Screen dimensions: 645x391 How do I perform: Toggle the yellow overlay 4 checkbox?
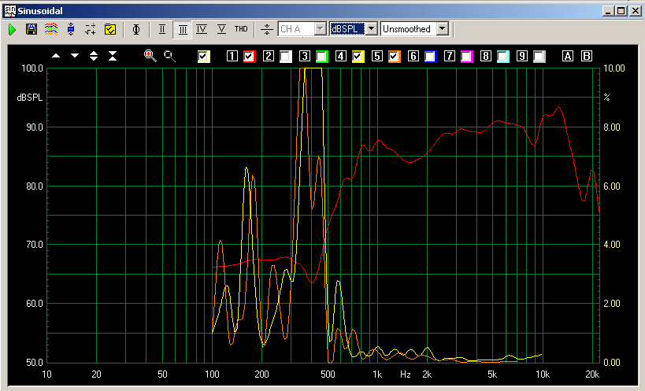(358, 56)
